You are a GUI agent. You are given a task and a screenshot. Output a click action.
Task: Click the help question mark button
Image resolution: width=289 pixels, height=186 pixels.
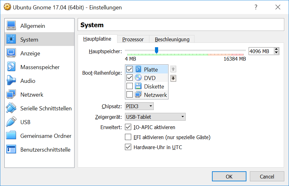pos(256,7)
